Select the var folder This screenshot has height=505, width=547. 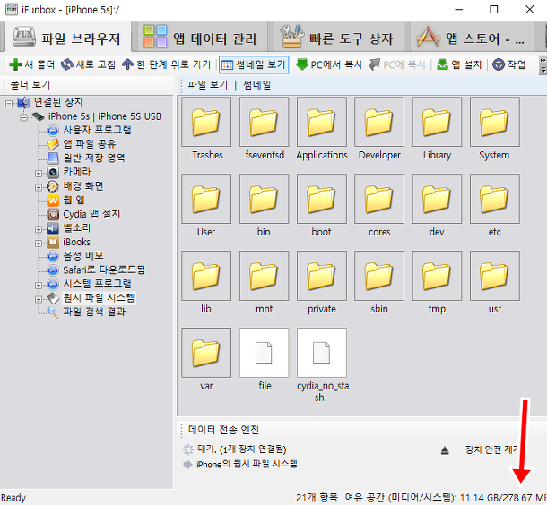[206, 353]
